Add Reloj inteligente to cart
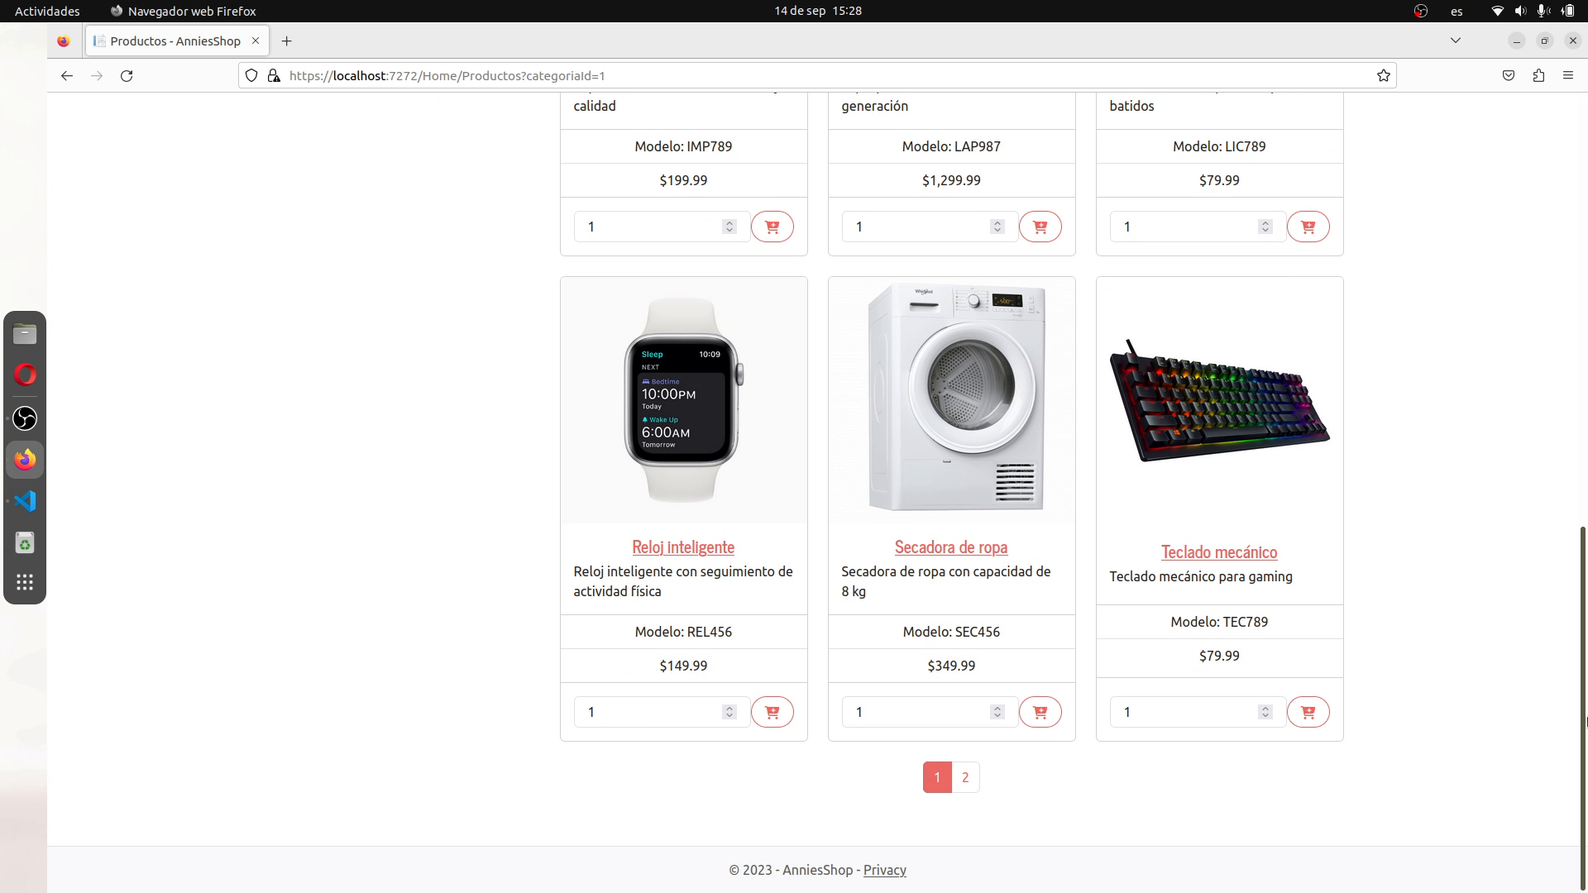The width and height of the screenshot is (1588, 893). (x=772, y=712)
